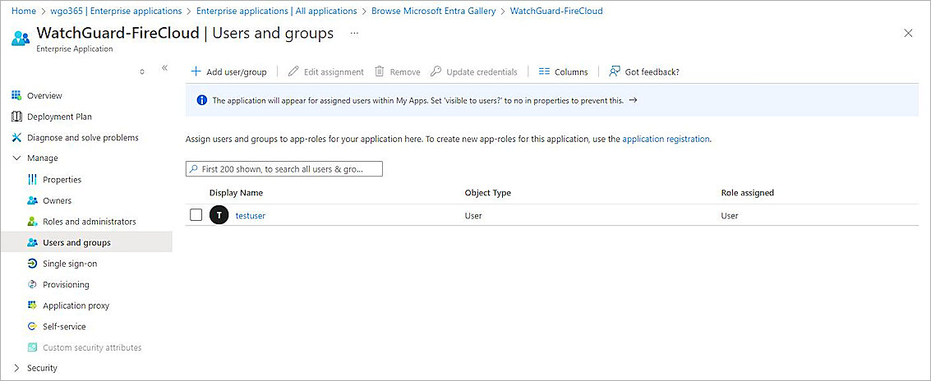Viewport: 931px width, 381px height.
Task: Click the 'User' object type cell
Action: [x=473, y=216]
